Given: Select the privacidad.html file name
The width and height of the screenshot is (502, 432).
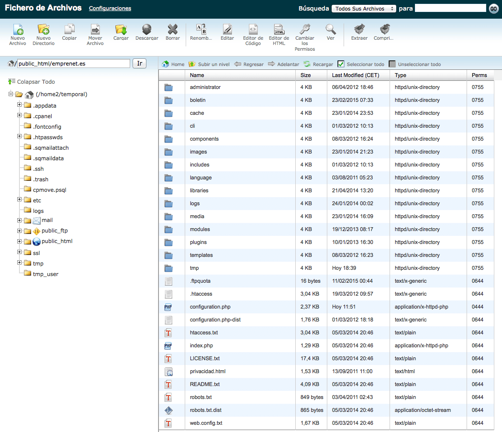Looking at the screenshot, I should click(x=208, y=371).
